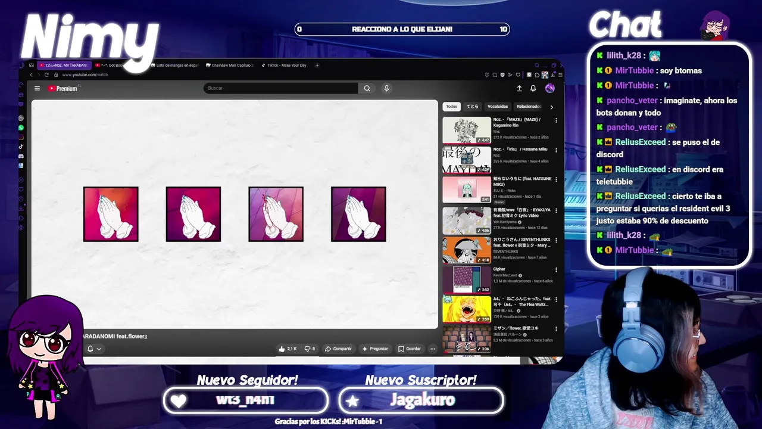Open the YouTube account avatar menu
The height and width of the screenshot is (429, 762).
click(549, 88)
